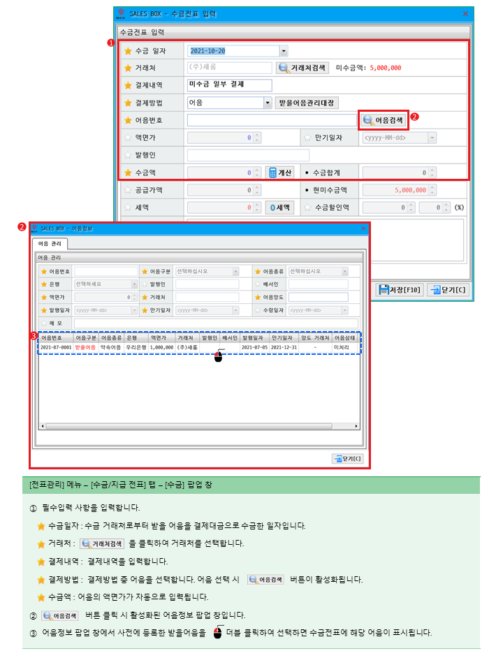Click the horizontal scrollbar in 어음 list

[x=199, y=425]
